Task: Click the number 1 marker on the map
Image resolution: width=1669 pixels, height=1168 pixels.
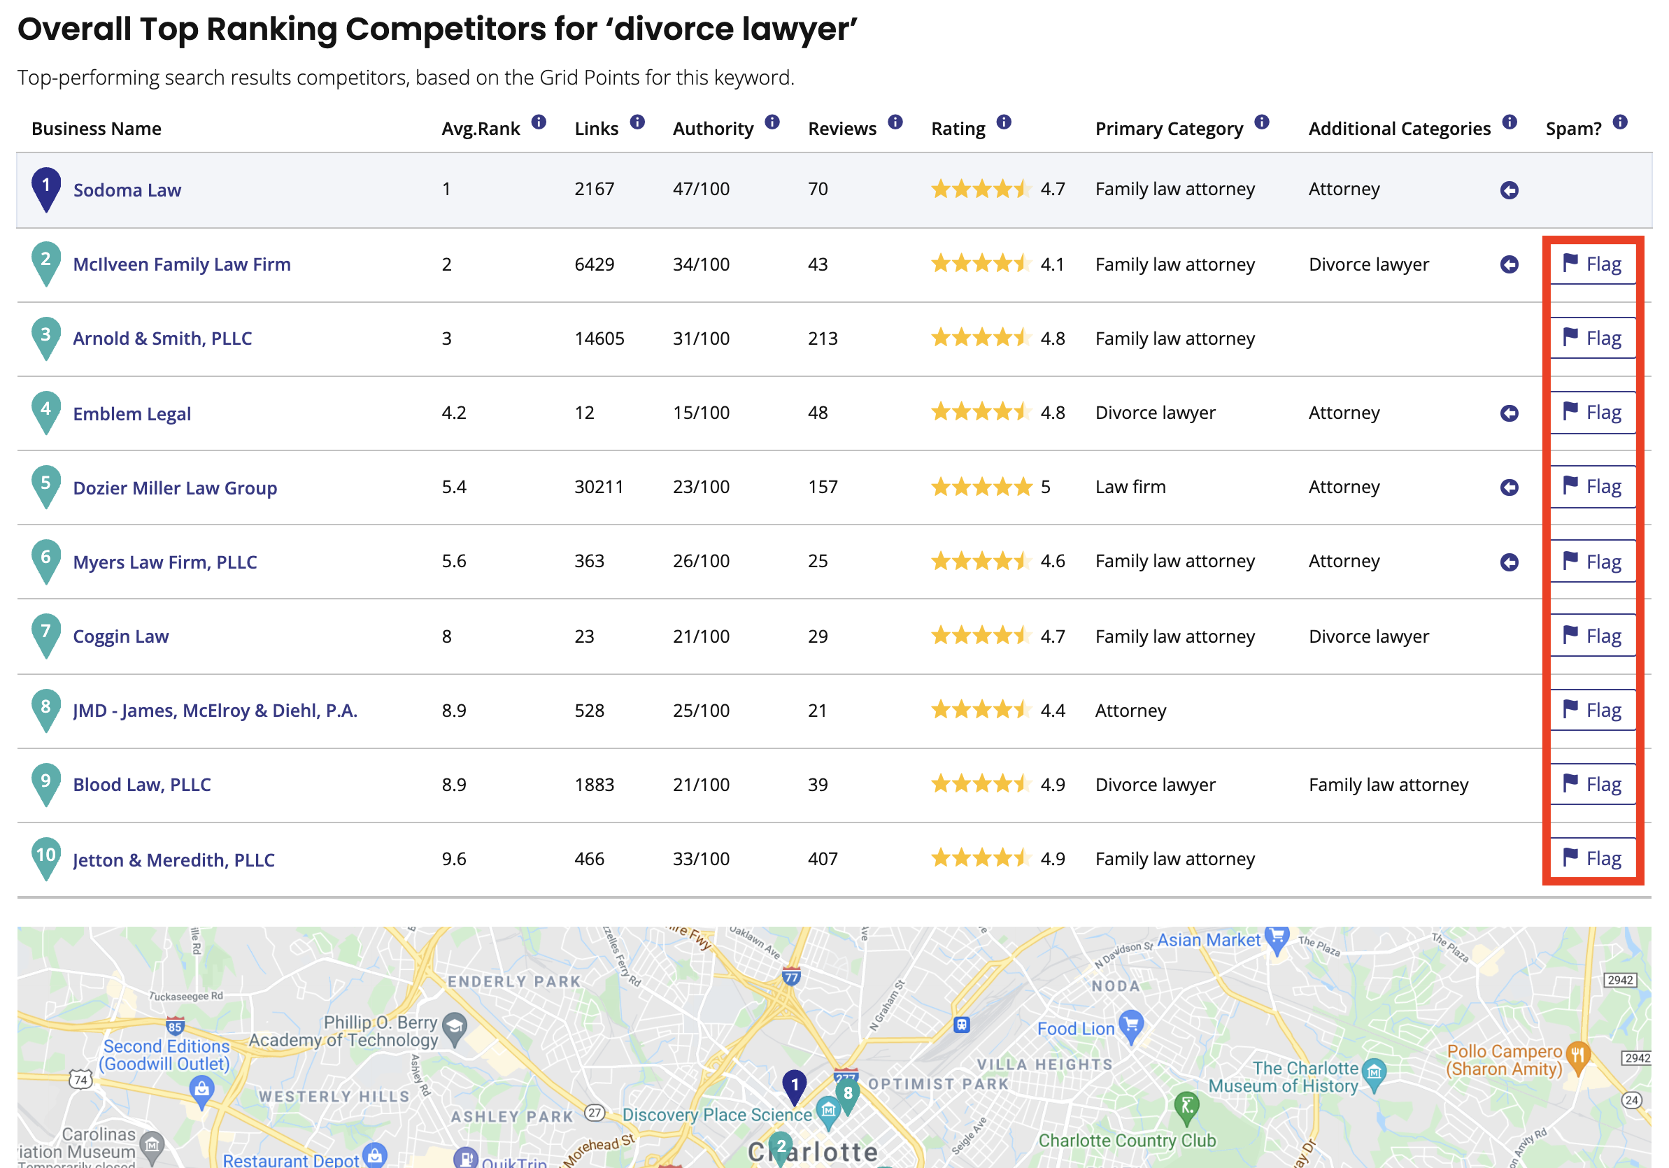Action: click(x=795, y=1088)
